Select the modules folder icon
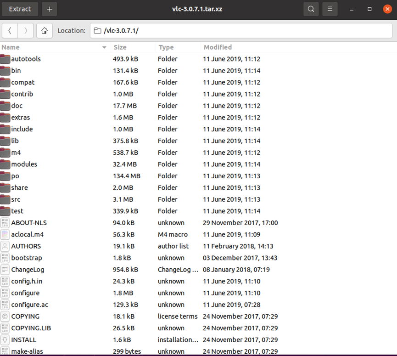Viewport: 397px width, 356px height. 5,164
